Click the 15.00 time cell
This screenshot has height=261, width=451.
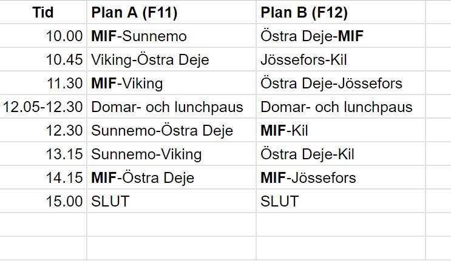pos(64,201)
